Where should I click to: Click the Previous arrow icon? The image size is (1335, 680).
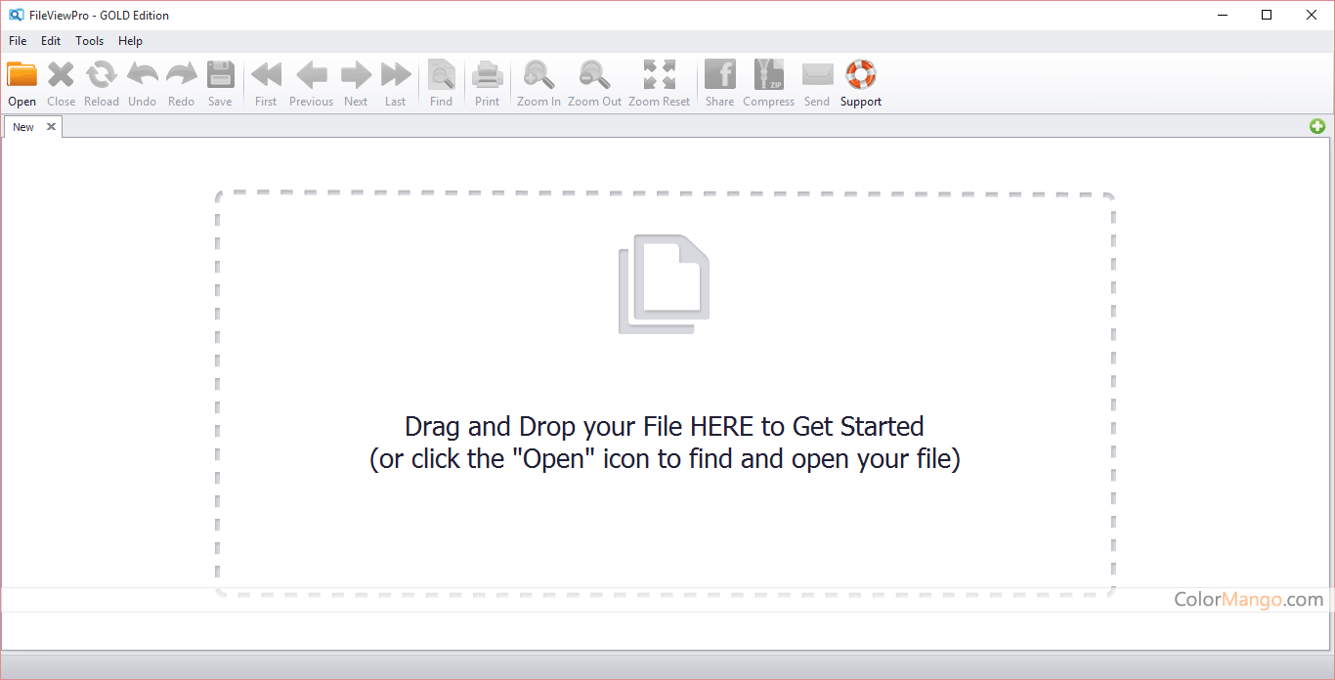point(311,74)
